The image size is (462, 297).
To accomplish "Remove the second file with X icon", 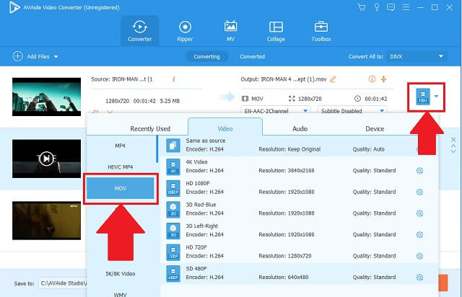I will [453, 140].
